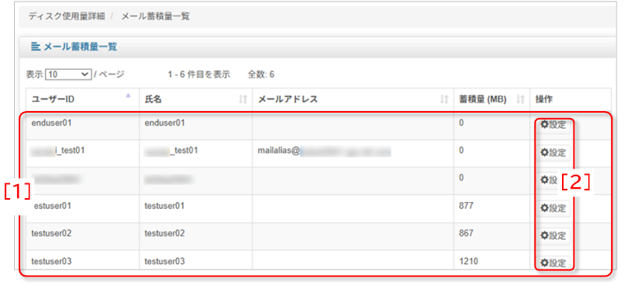Click the mailalias@ email address cell
Viewport: 625px width, 289px height.
pyautogui.click(x=353, y=153)
